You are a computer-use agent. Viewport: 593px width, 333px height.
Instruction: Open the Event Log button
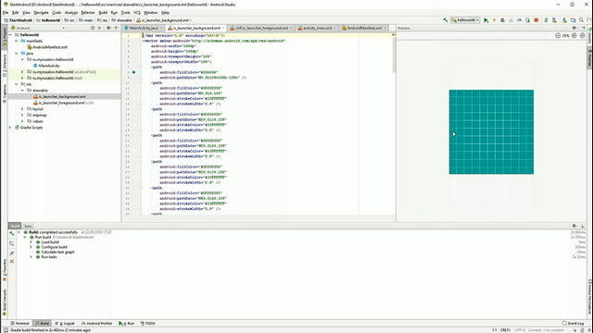pos(574,323)
